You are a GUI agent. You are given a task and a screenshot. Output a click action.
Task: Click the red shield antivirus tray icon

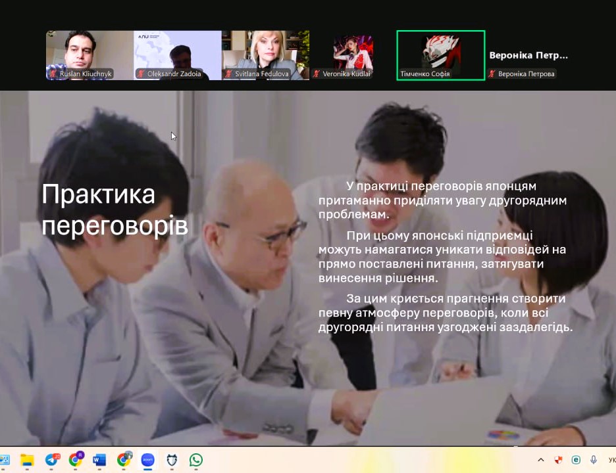pyautogui.click(x=559, y=460)
